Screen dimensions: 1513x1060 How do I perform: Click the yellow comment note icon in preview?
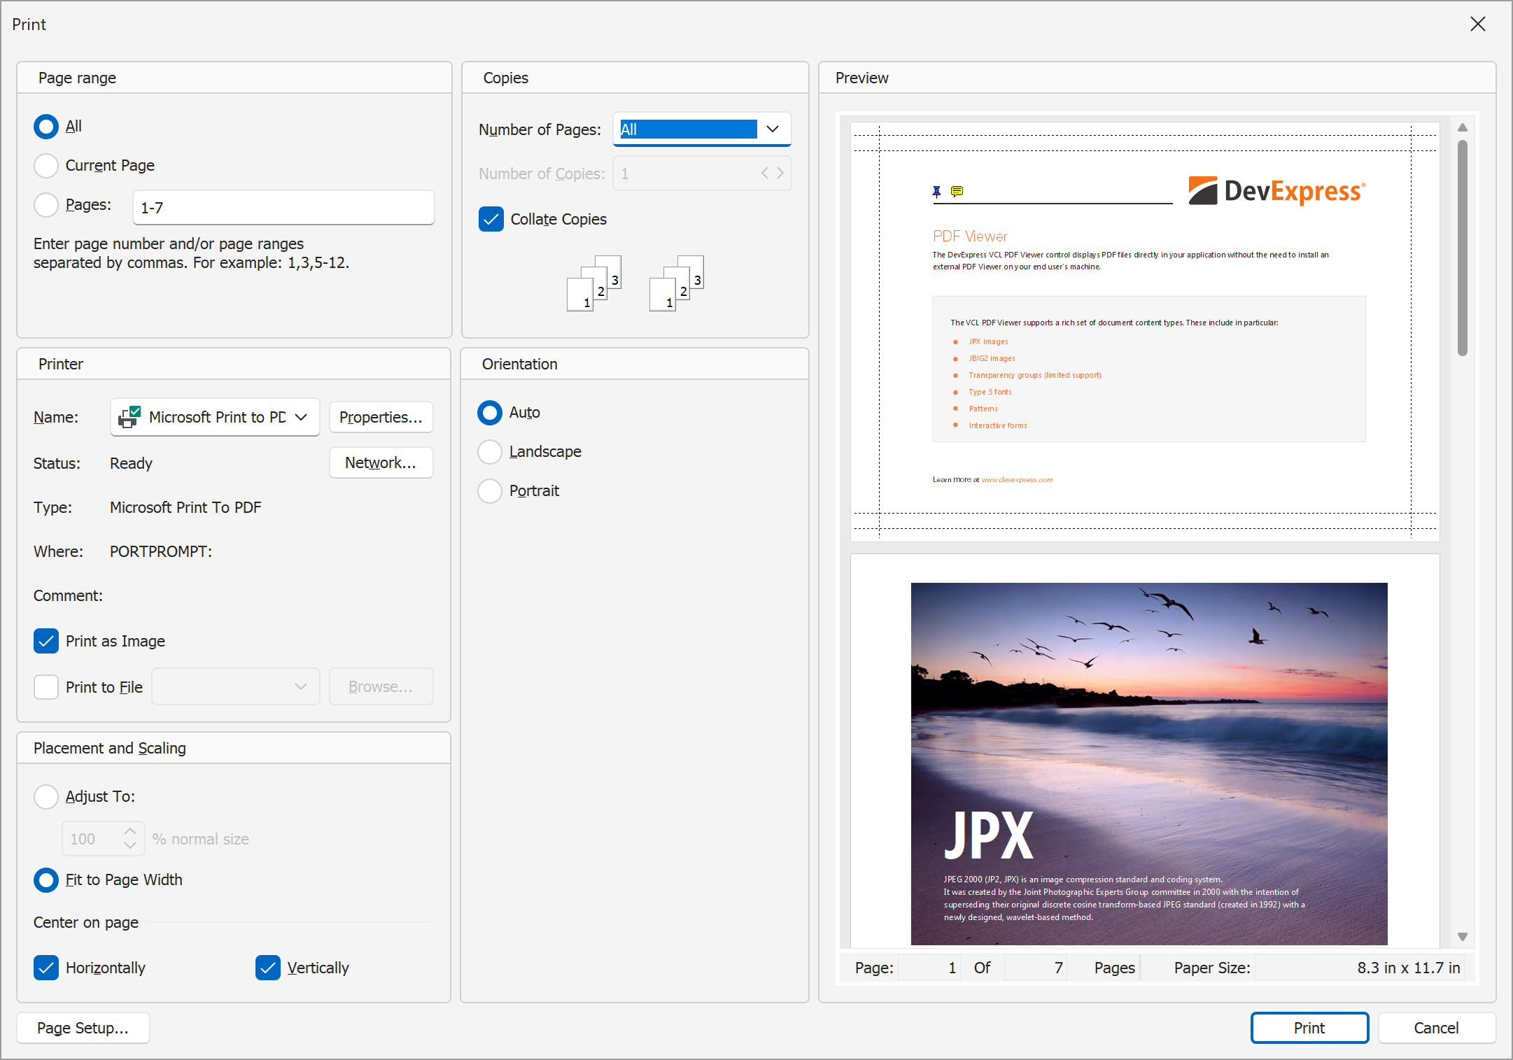(x=957, y=191)
